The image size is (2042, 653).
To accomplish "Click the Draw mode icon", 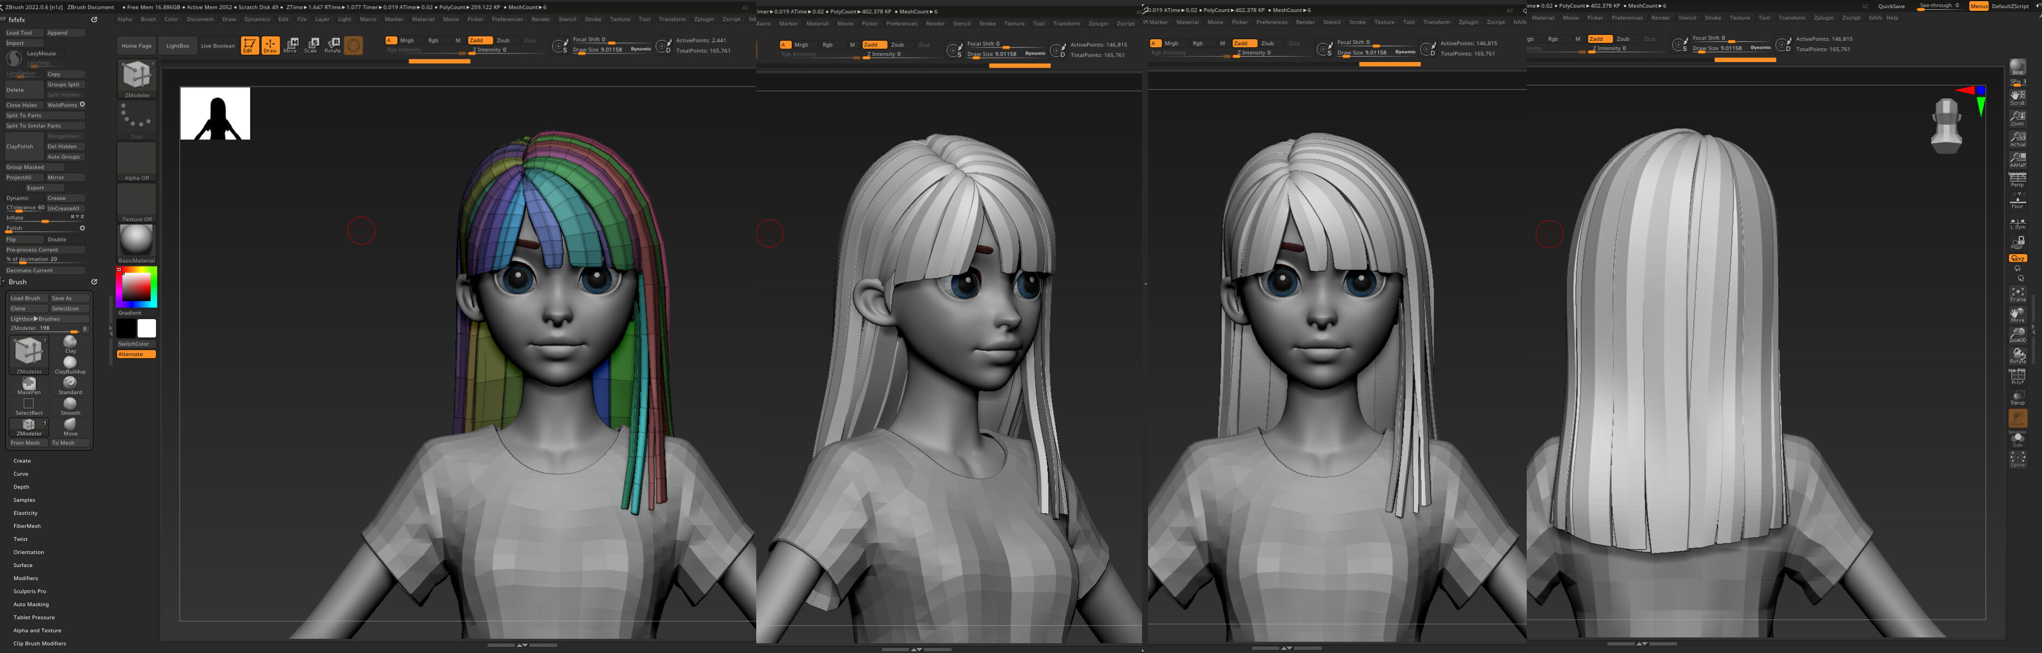I will point(270,45).
